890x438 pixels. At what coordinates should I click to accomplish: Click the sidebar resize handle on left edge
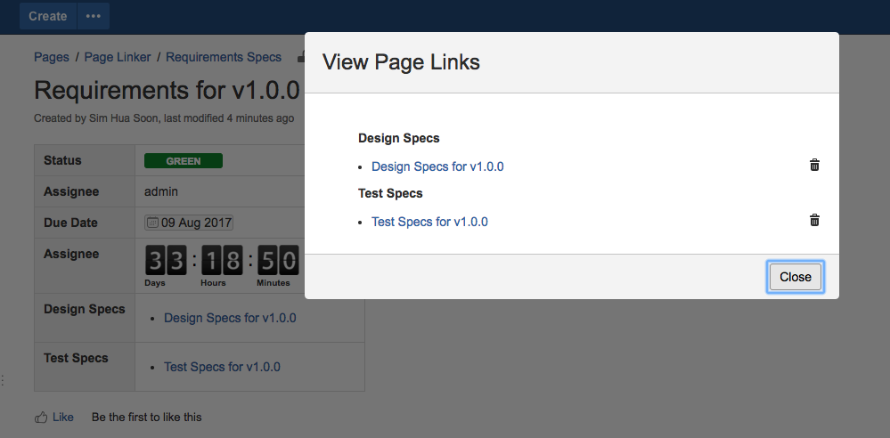(x=3, y=380)
